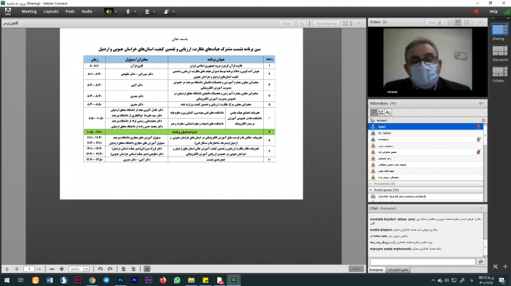Open the Layouts menu
Viewport: 511px width, 286px height.
[x=51, y=12]
